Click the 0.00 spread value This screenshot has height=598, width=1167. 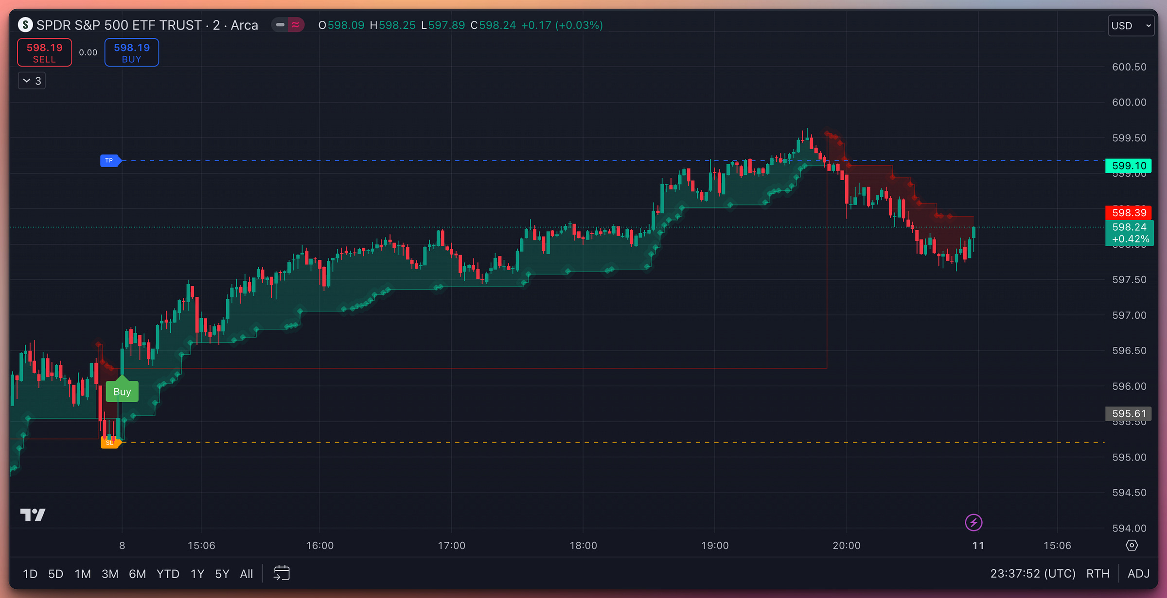88,52
